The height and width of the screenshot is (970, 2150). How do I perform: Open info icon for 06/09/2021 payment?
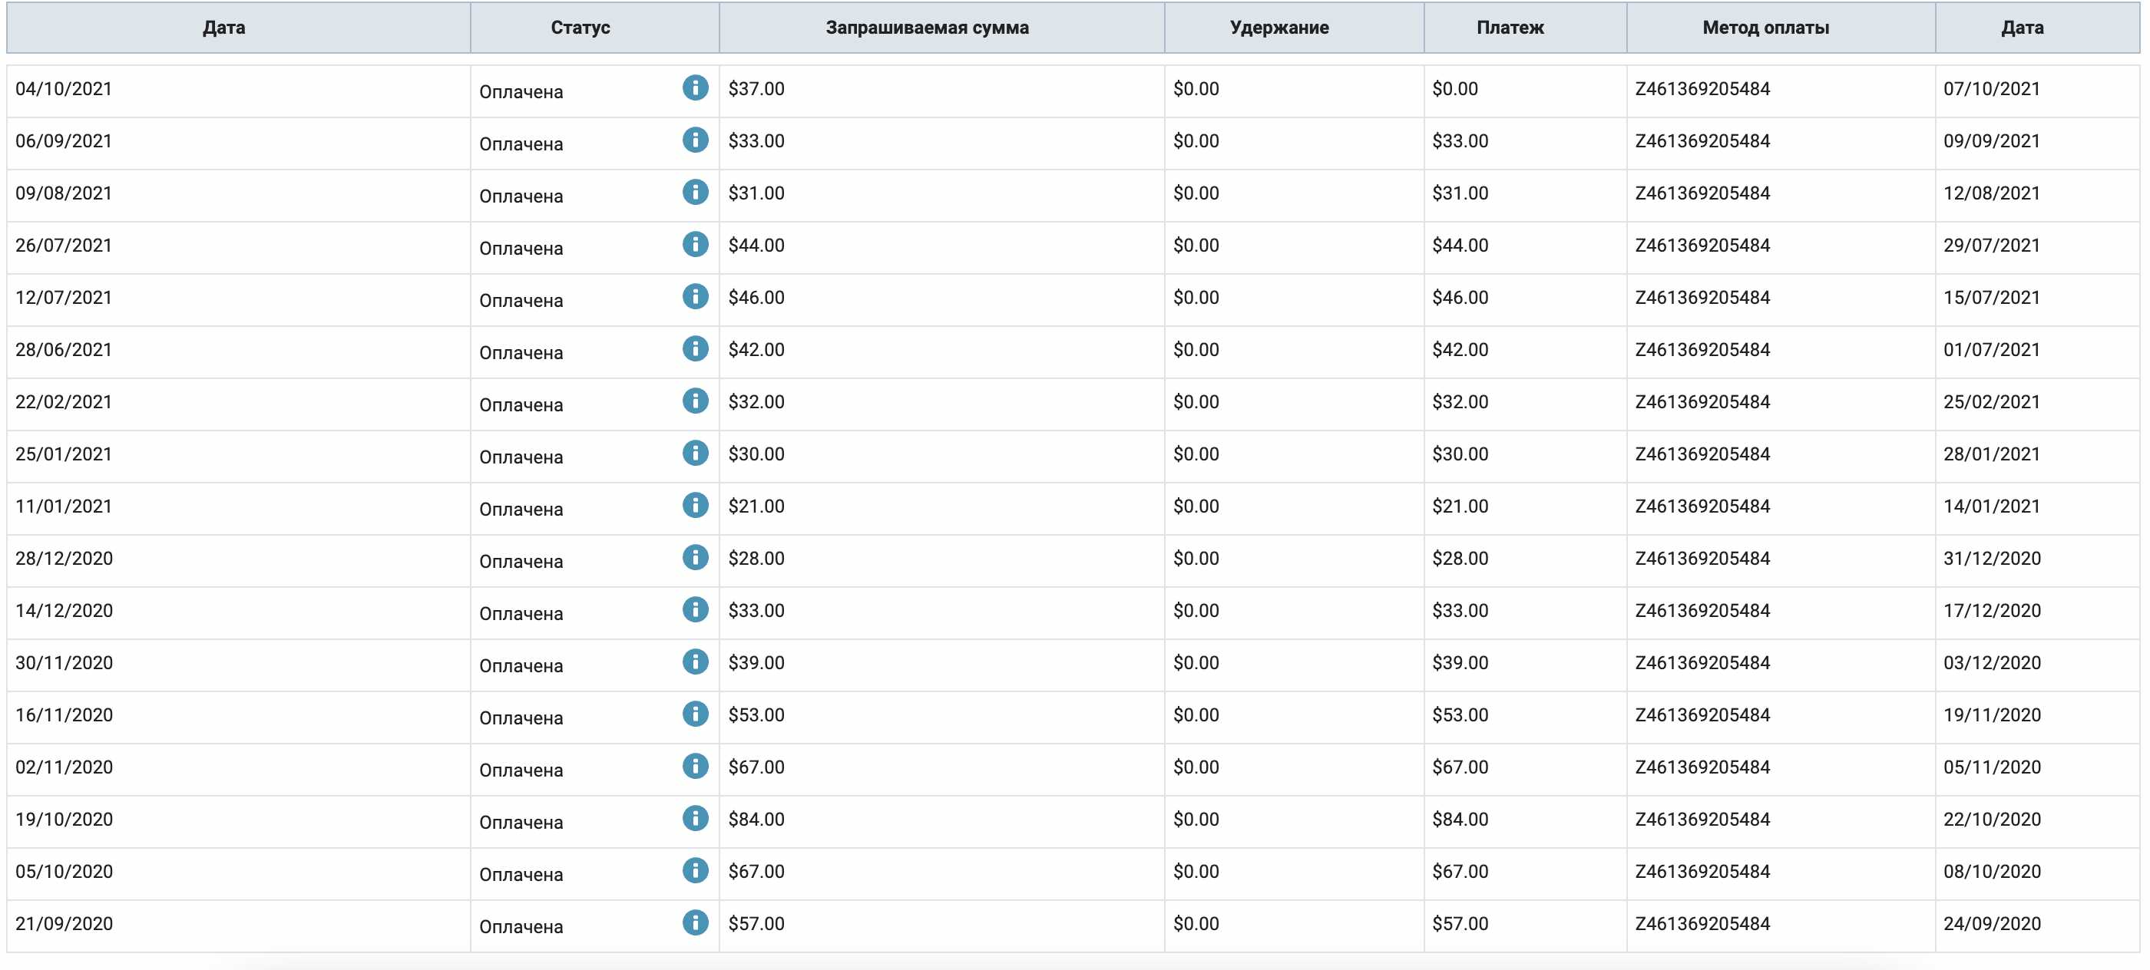coord(695,140)
